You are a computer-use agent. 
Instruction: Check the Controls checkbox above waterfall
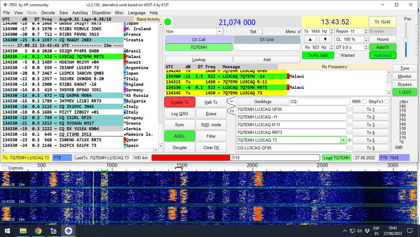[5, 168]
